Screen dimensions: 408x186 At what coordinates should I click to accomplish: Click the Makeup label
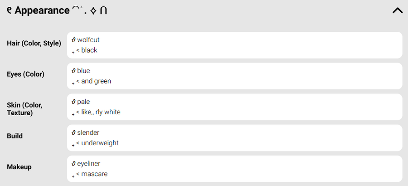tap(19, 166)
